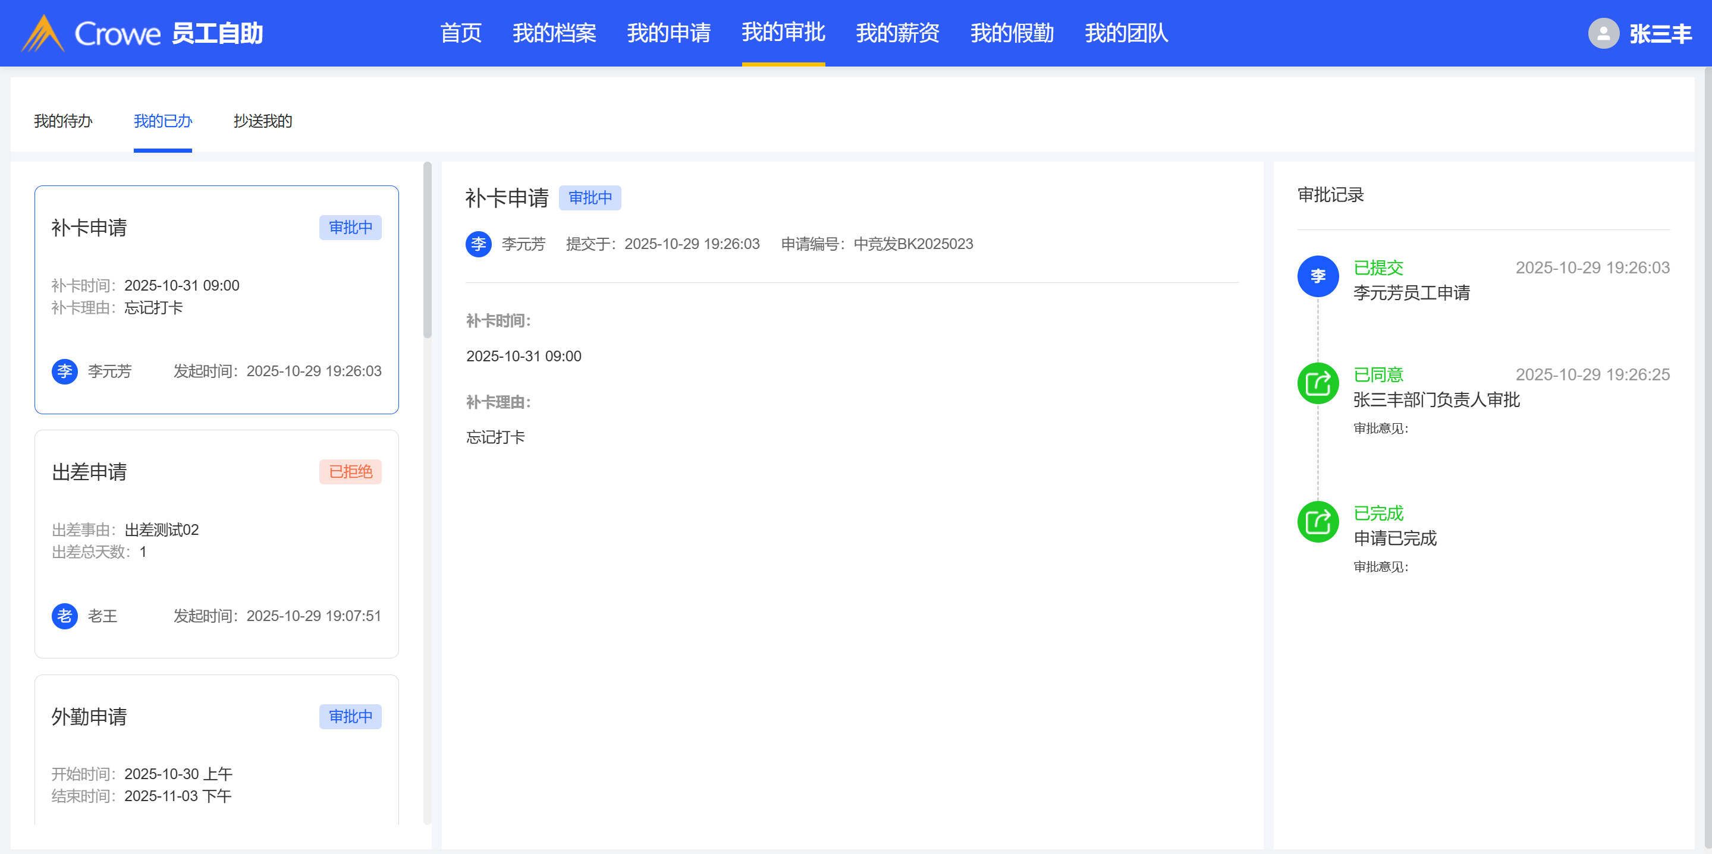Go to 首页 in top navigation
The height and width of the screenshot is (854, 1712).
point(461,33)
